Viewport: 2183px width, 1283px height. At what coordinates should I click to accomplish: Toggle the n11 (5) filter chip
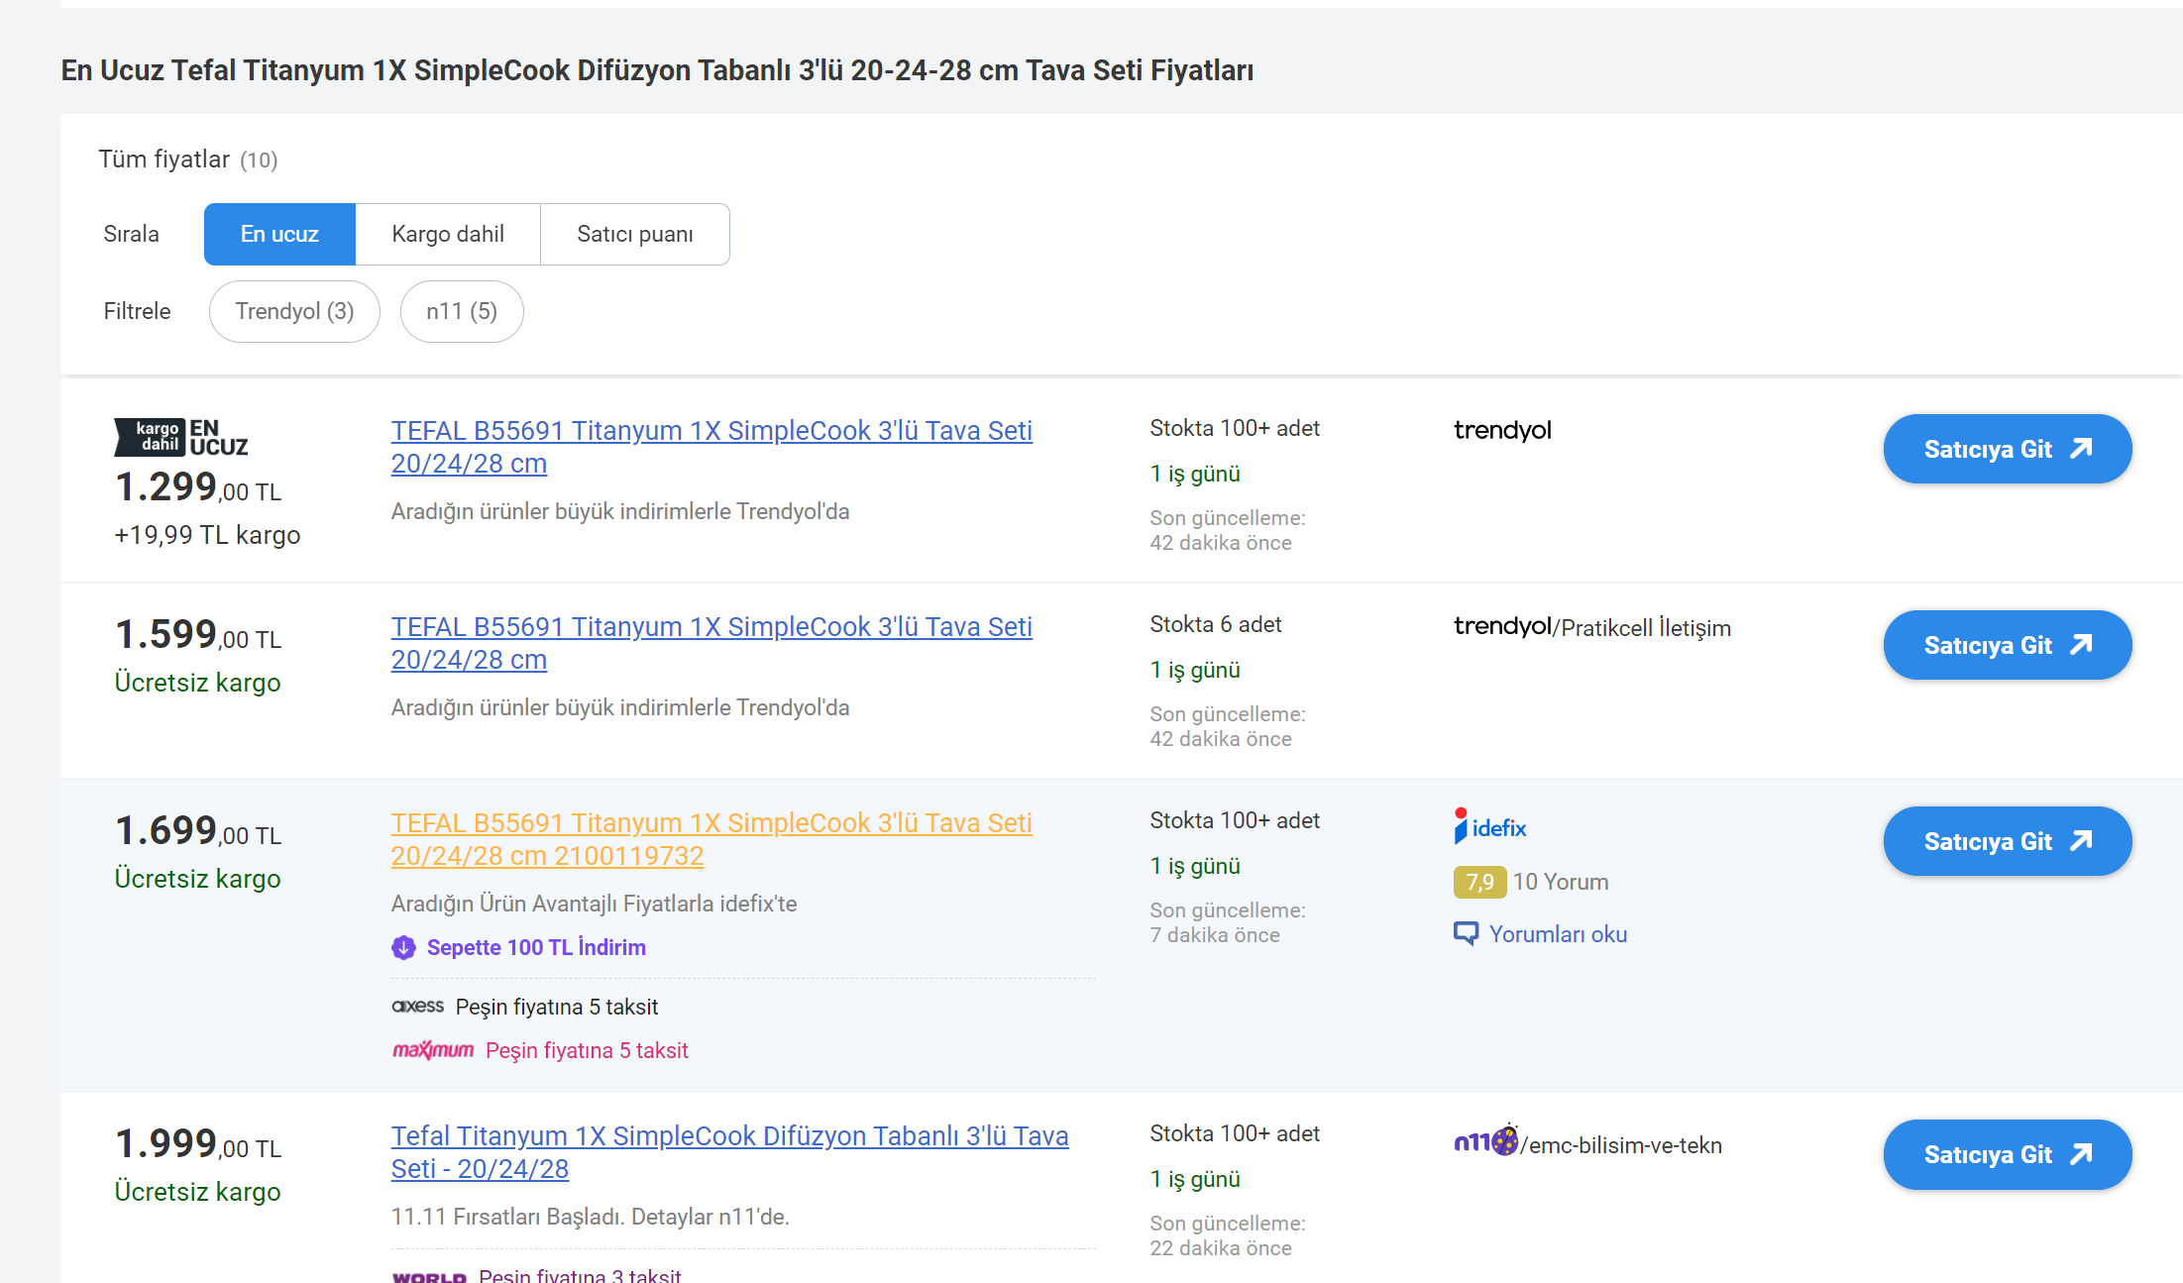pyautogui.click(x=461, y=311)
